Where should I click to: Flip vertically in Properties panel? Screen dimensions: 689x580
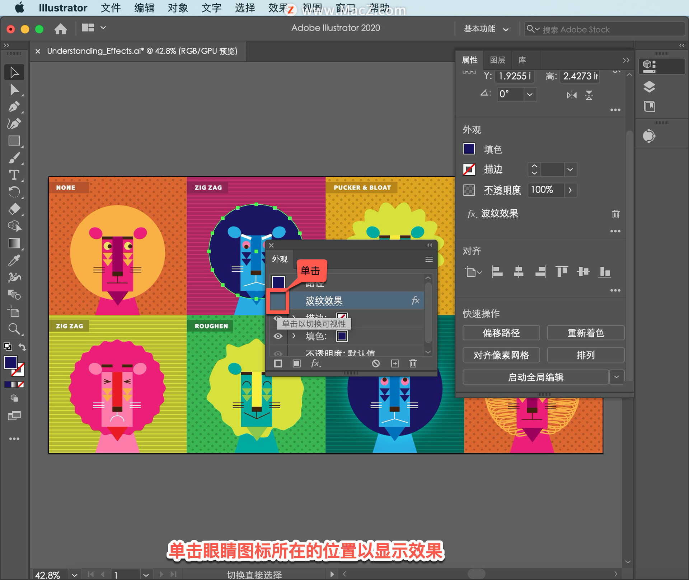589,95
